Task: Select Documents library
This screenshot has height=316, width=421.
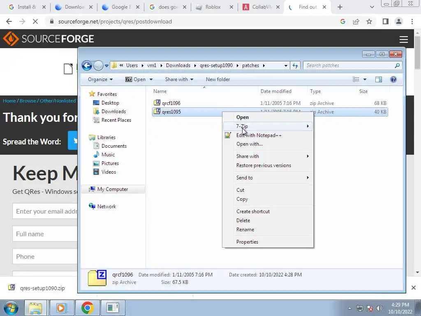Action: click(114, 146)
